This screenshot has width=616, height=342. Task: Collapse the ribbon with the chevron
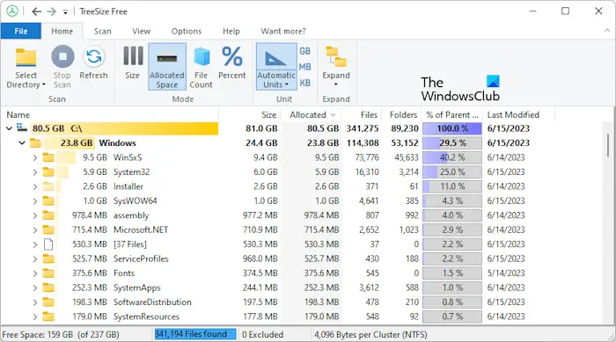tap(607, 31)
